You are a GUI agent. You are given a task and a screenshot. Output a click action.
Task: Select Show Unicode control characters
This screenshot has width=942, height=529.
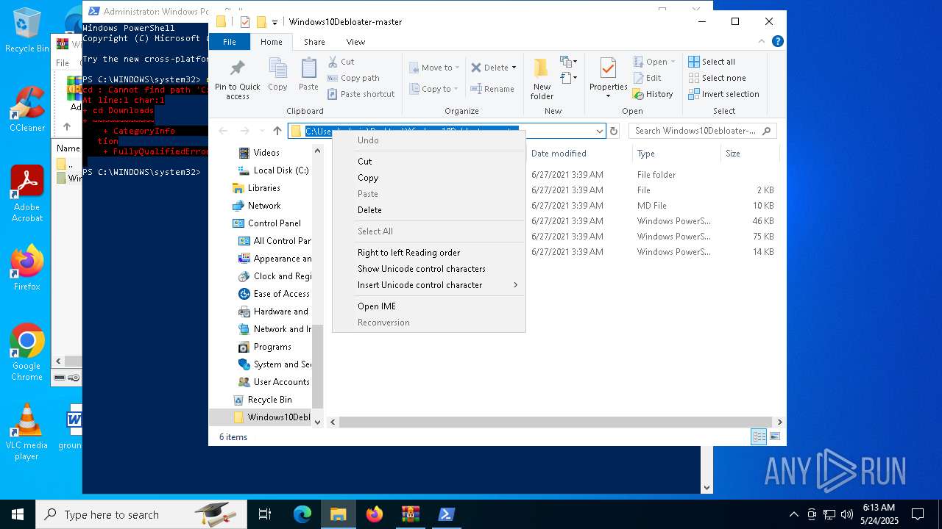(x=429, y=269)
